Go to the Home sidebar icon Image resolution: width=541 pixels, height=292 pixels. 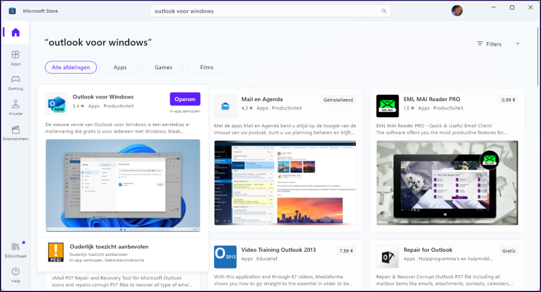point(16,32)
